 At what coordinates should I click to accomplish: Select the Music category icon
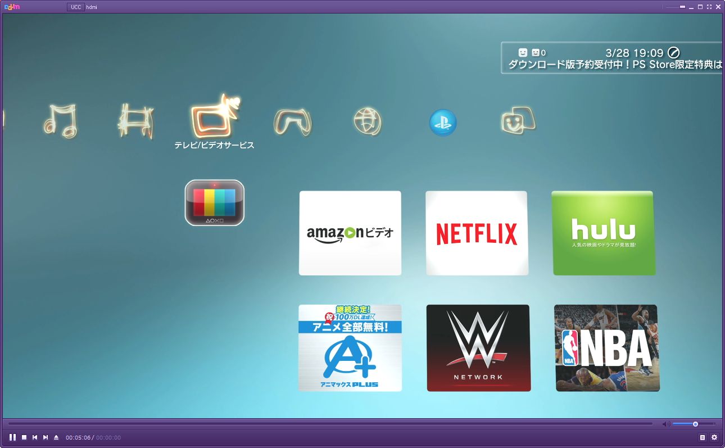[61, 121]
